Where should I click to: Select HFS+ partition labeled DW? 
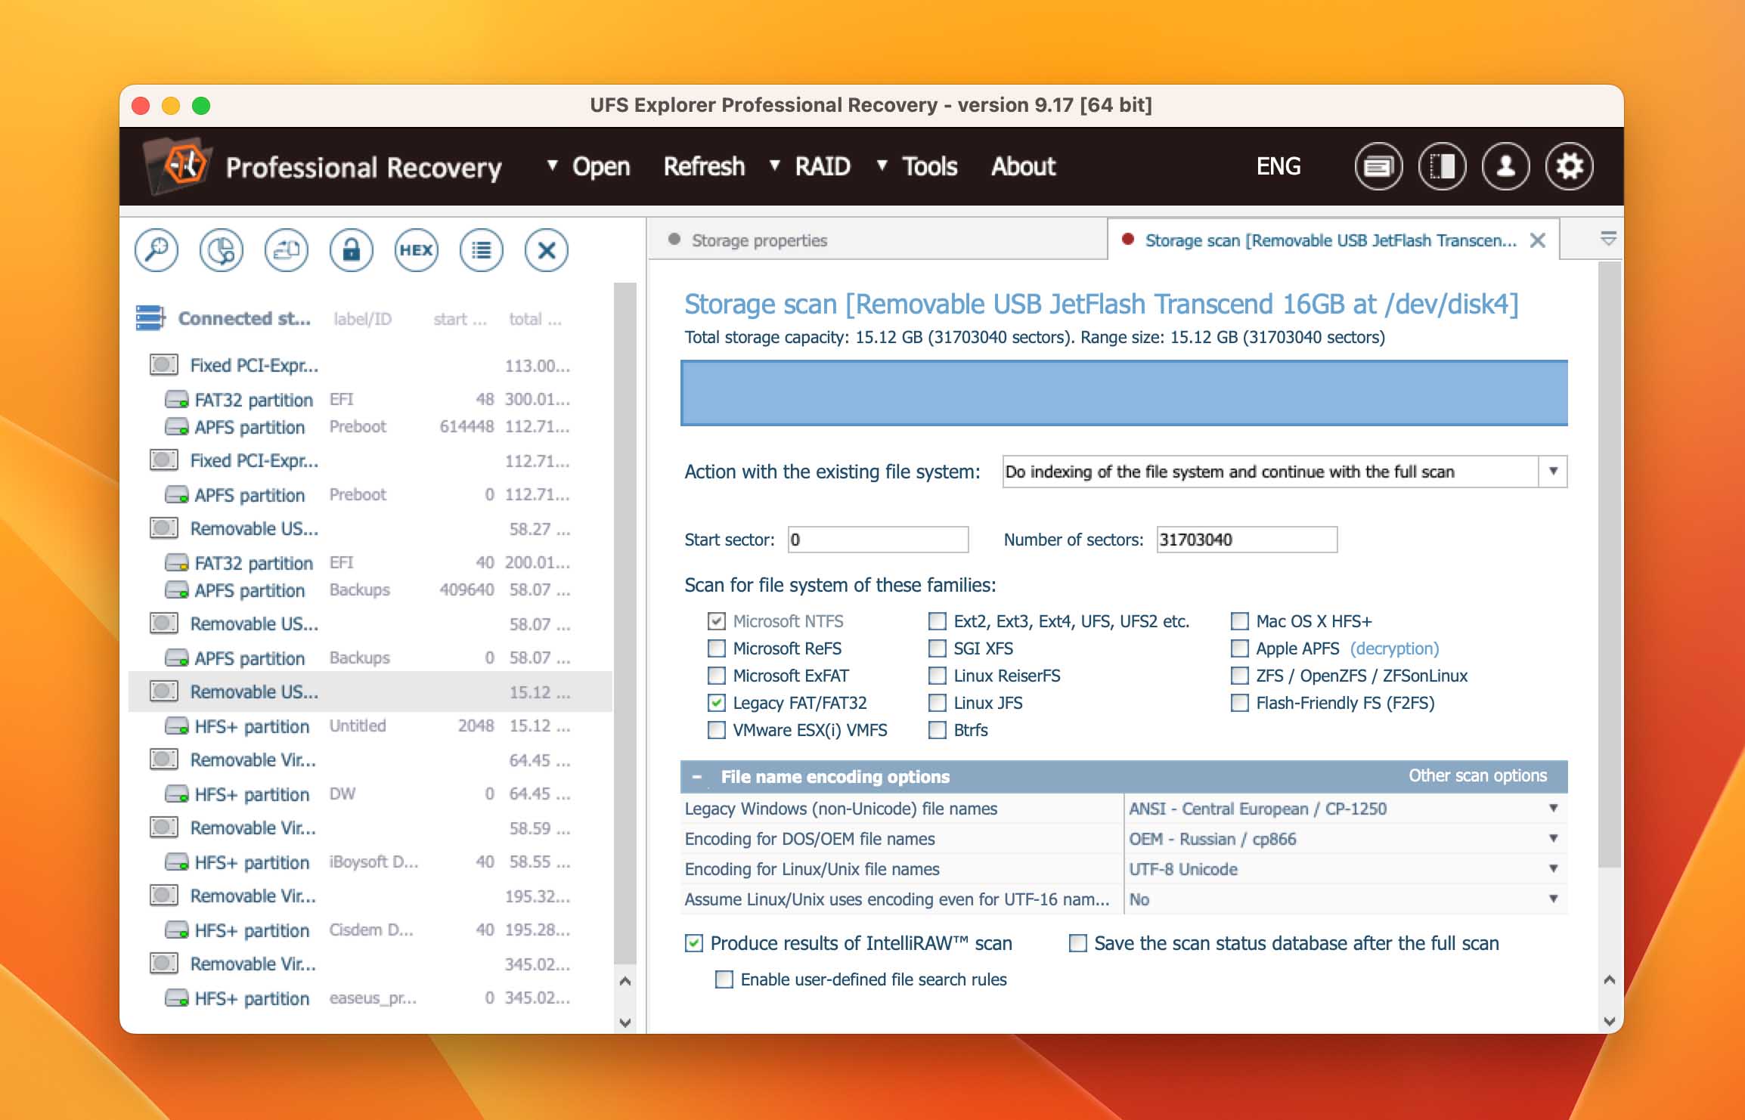370,794
